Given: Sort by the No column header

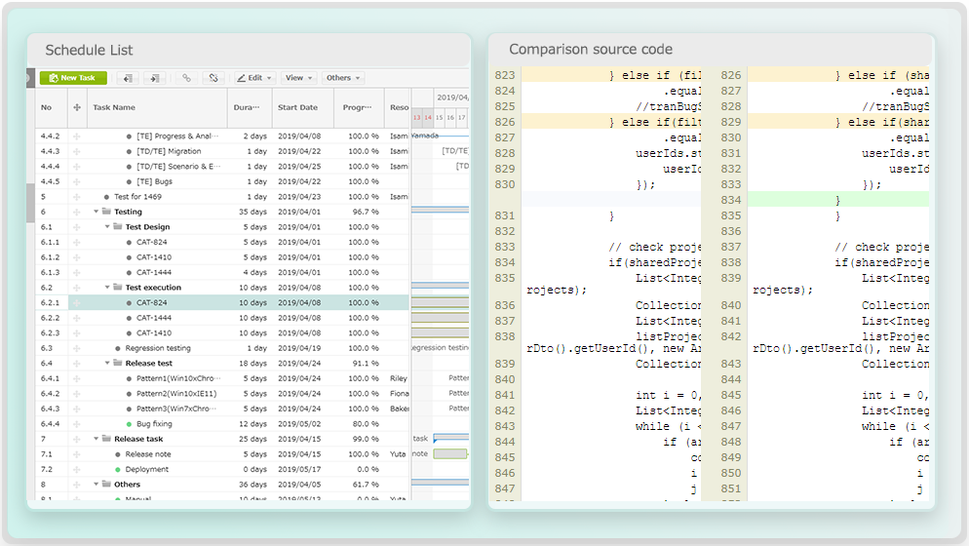Looking at the screenshot, I should coord(47,107).
